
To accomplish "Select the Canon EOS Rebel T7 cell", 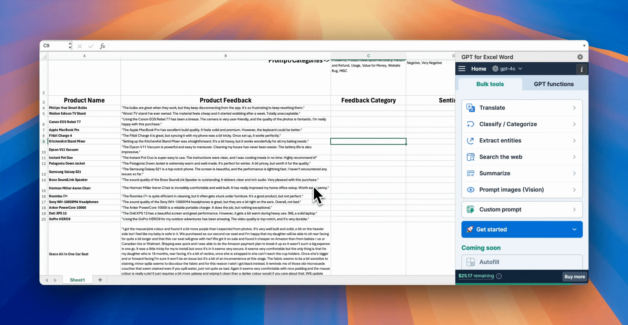I will [84, 122].
